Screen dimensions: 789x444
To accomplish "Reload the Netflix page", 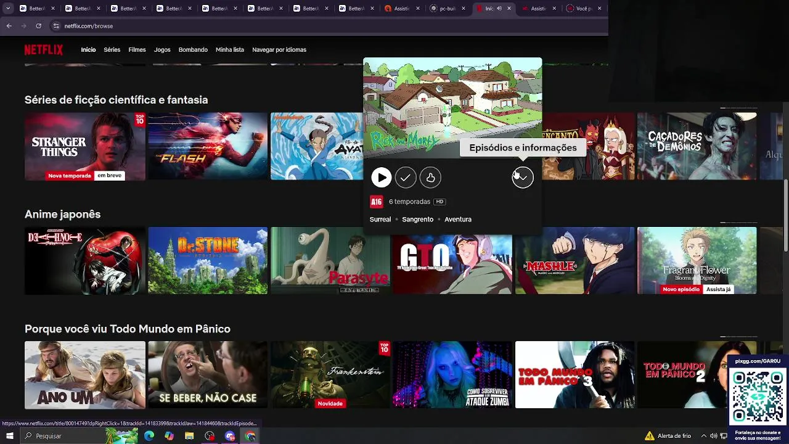I will pos(39,26).
